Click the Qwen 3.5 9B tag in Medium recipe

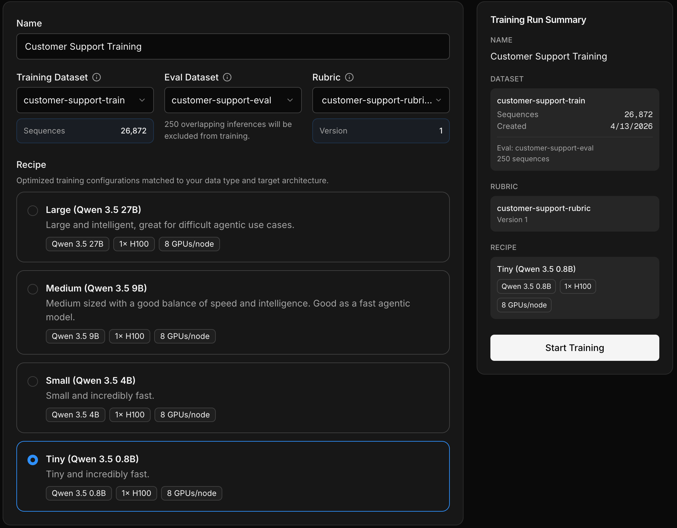click(75, 336)
